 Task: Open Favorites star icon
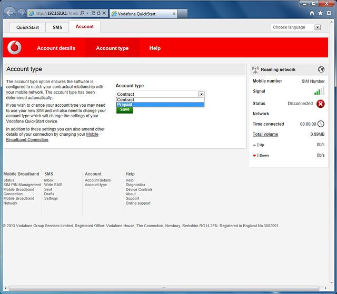click(320, 13)
